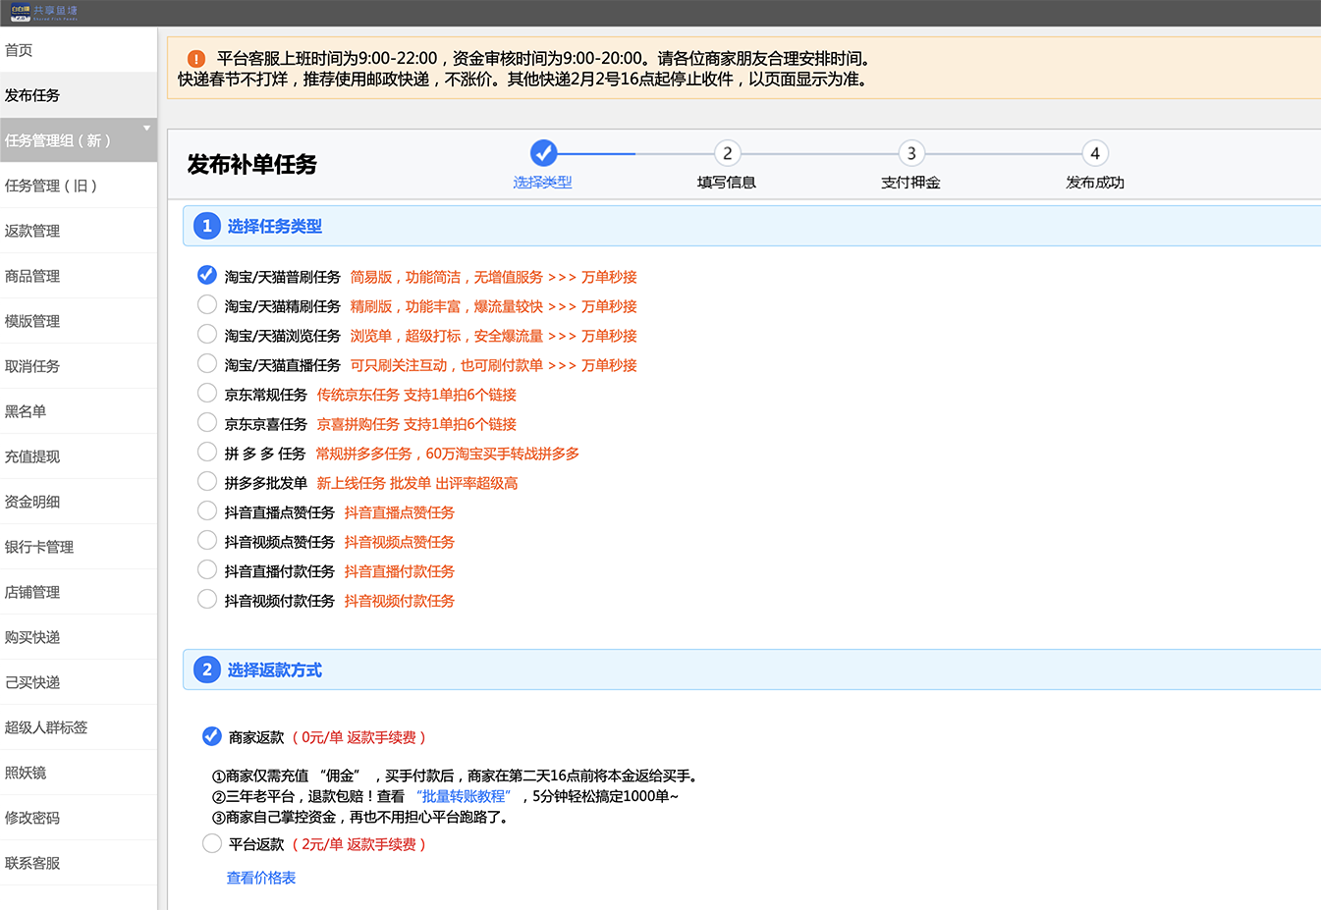This screenshot has width=1321, height=910.
Task: Open 充值提现 in the sidebar
Action: (79, 456)
